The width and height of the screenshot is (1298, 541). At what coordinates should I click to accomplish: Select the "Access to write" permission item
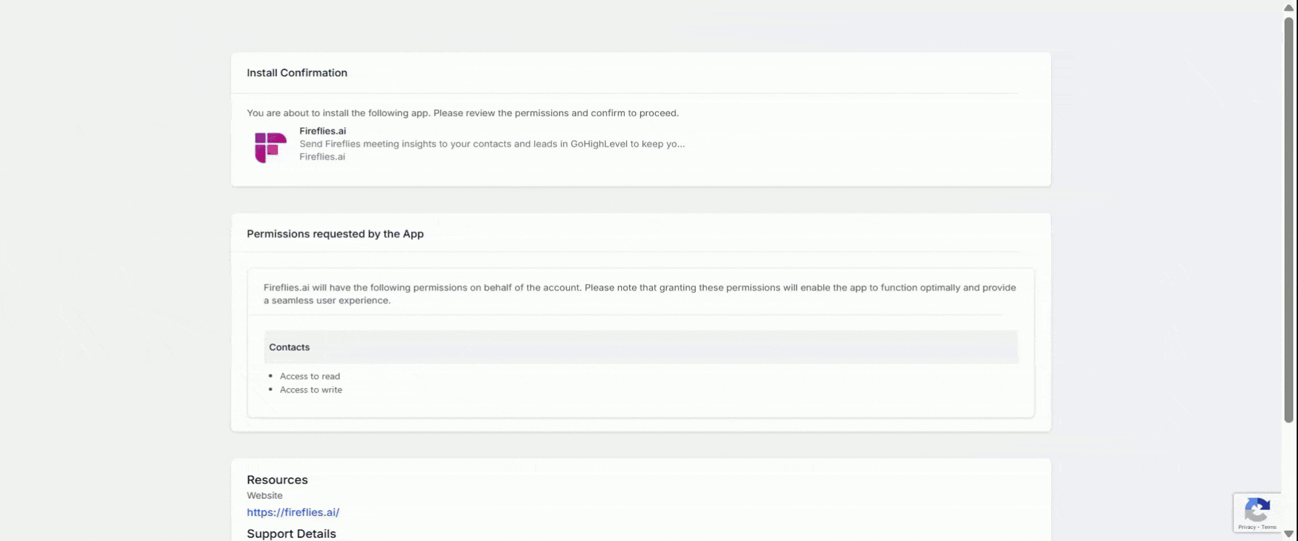[x=311, y=390]
